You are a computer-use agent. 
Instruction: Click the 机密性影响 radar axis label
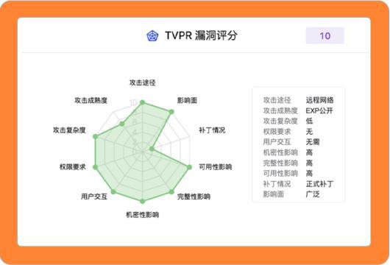pos(143,214)
